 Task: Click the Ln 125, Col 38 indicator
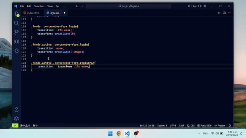(147, 125)
